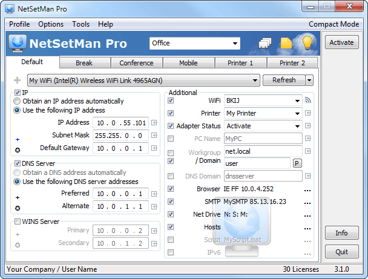This screenshot has width=368, height=279.
Task: Click the Quit button
Action: tap(342, 252)
